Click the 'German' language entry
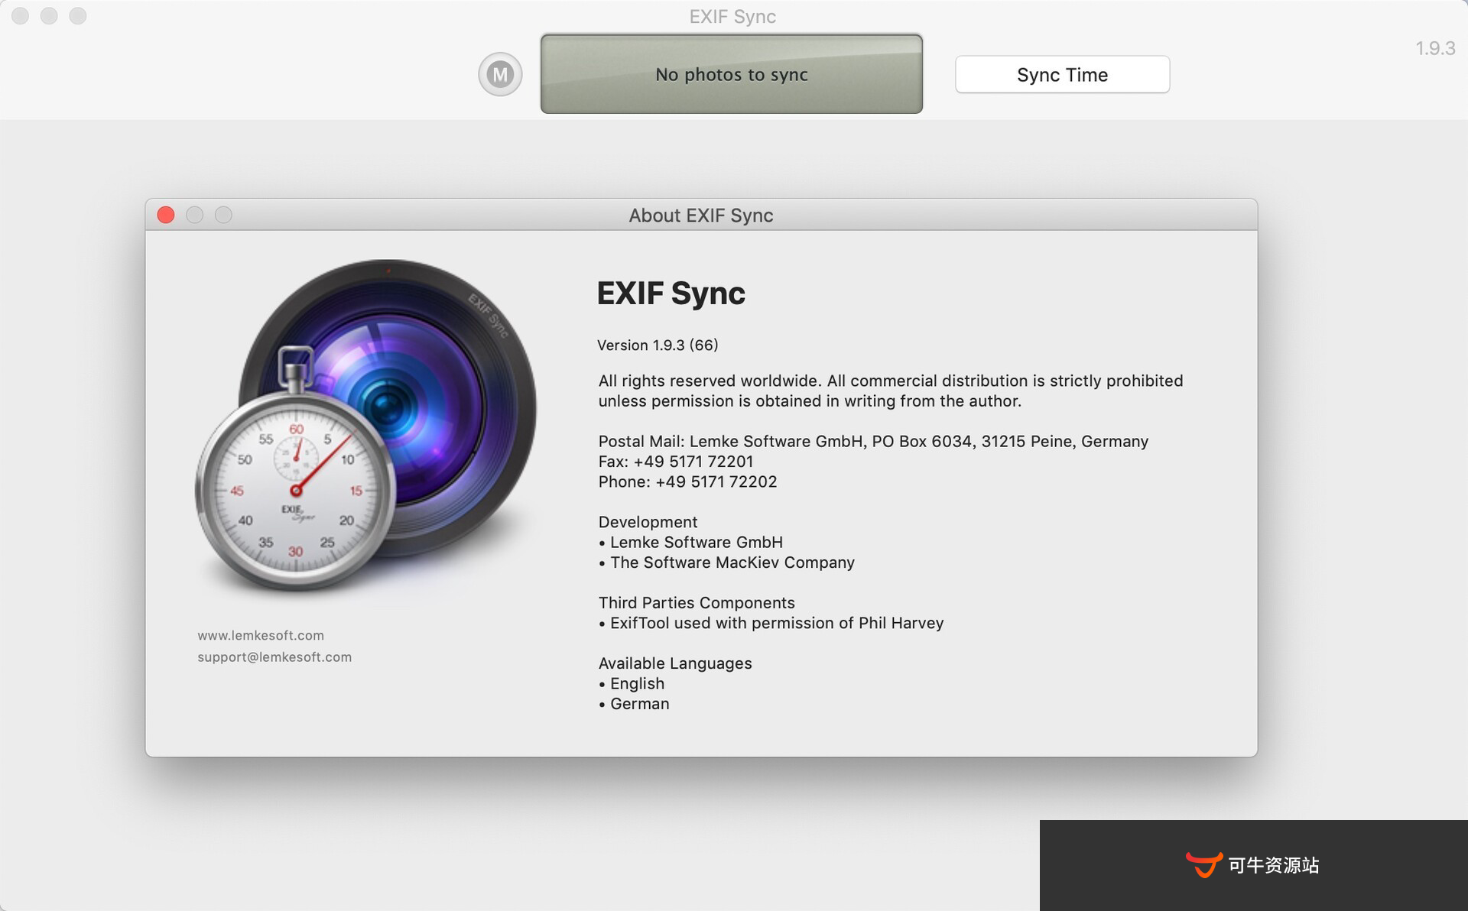This screenshot has width=1468, height=911. tap(634, 704)
